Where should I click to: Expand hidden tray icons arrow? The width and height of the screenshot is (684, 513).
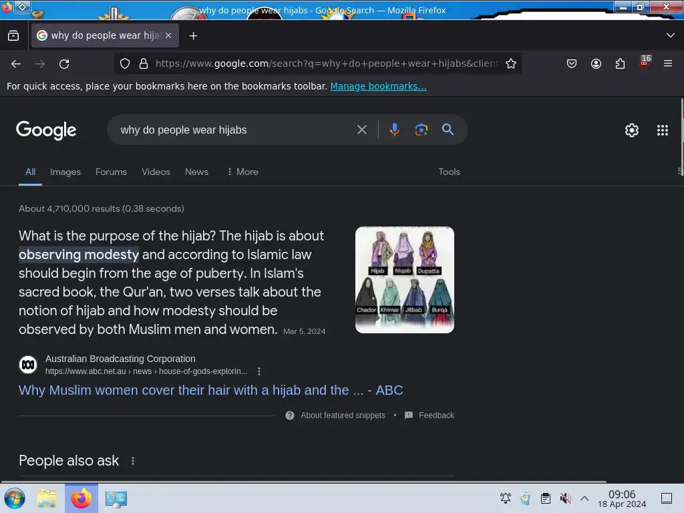pos(584,498)
